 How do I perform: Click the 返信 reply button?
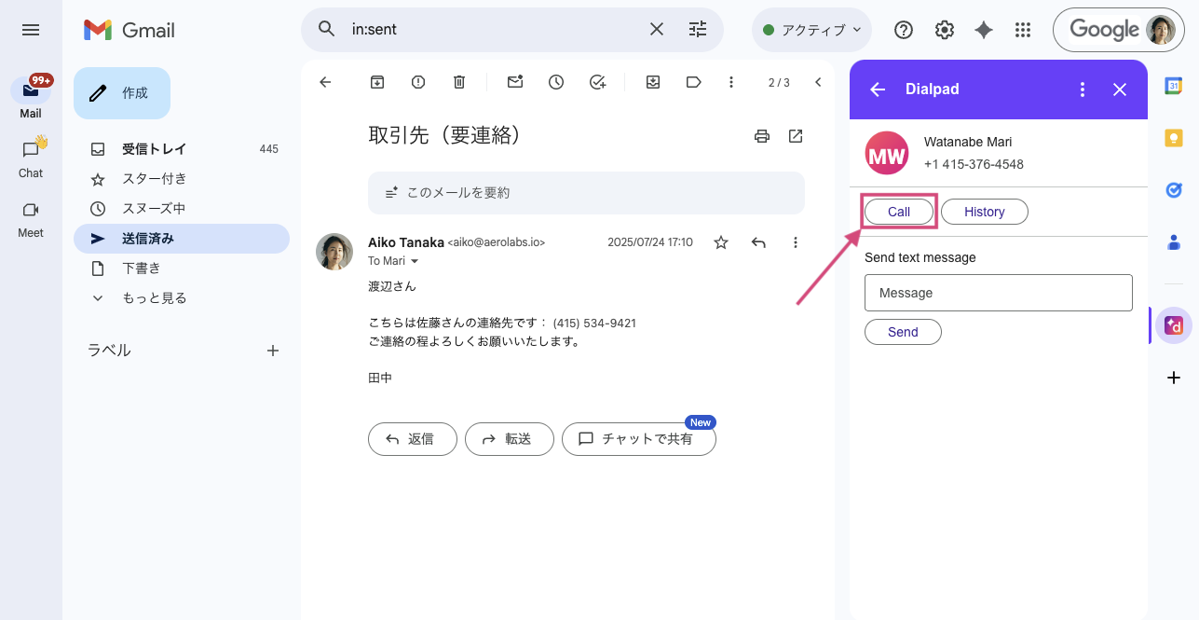coord(412,439)
